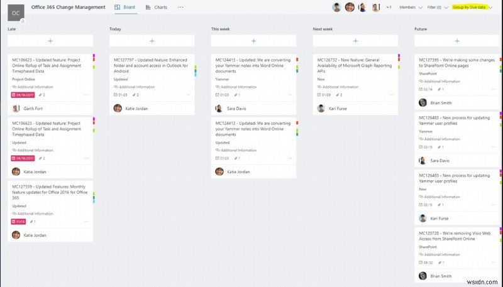Click Katie Jordan avatar on MC127797 card
Viewport: 503px width, 287px height.
tap(118, 108)
